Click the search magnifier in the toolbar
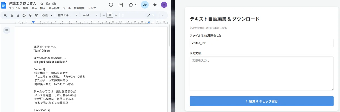Screen dimensions: 340x112 5,15
